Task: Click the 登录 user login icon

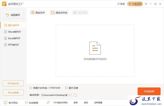Action: [118, 4]
